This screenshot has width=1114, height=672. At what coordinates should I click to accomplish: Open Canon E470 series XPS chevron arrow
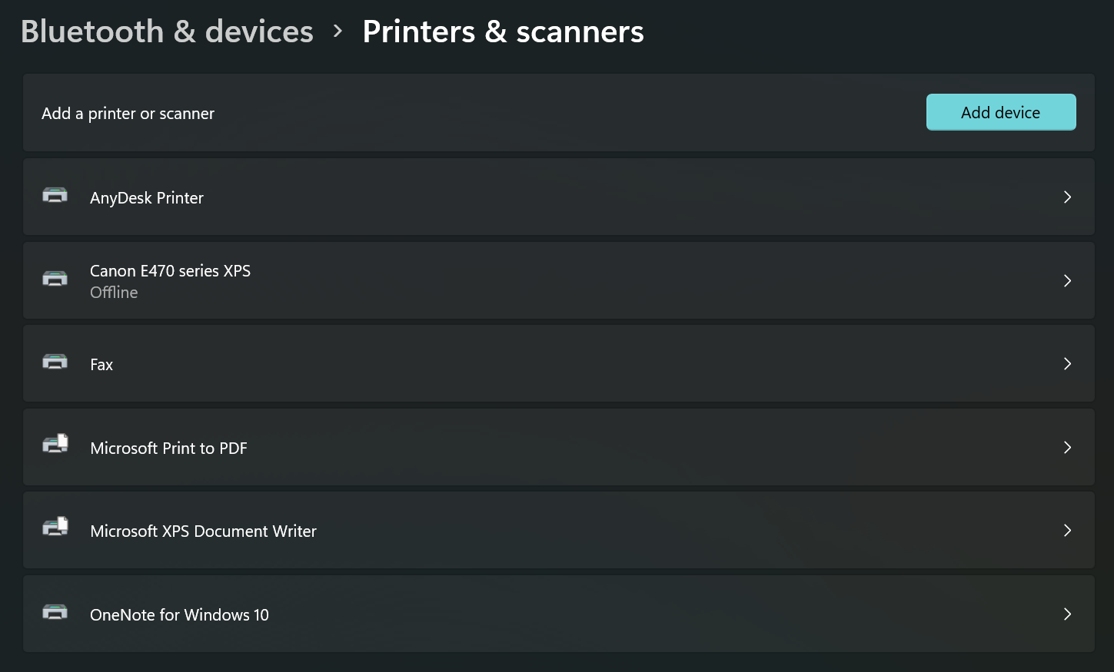[x=1067, y=281]
